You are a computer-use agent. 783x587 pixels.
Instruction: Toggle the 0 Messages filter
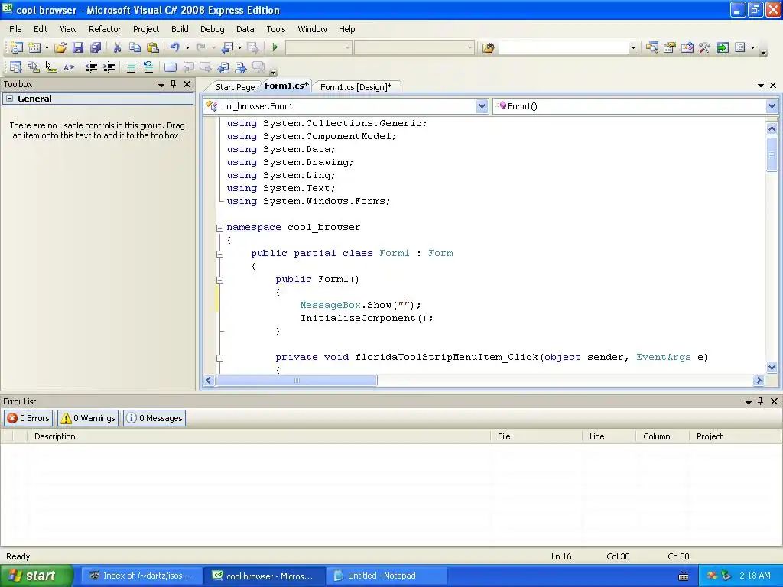click(x=154, y=418)
